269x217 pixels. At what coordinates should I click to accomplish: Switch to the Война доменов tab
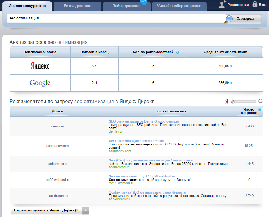click(x=126, y=6)
